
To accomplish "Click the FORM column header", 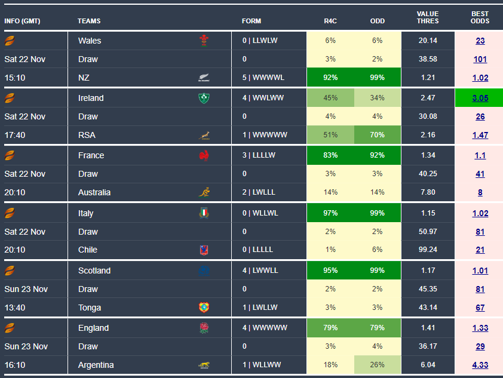I will (251, 21).
